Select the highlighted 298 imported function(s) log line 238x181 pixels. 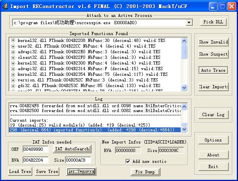(95, 130)
